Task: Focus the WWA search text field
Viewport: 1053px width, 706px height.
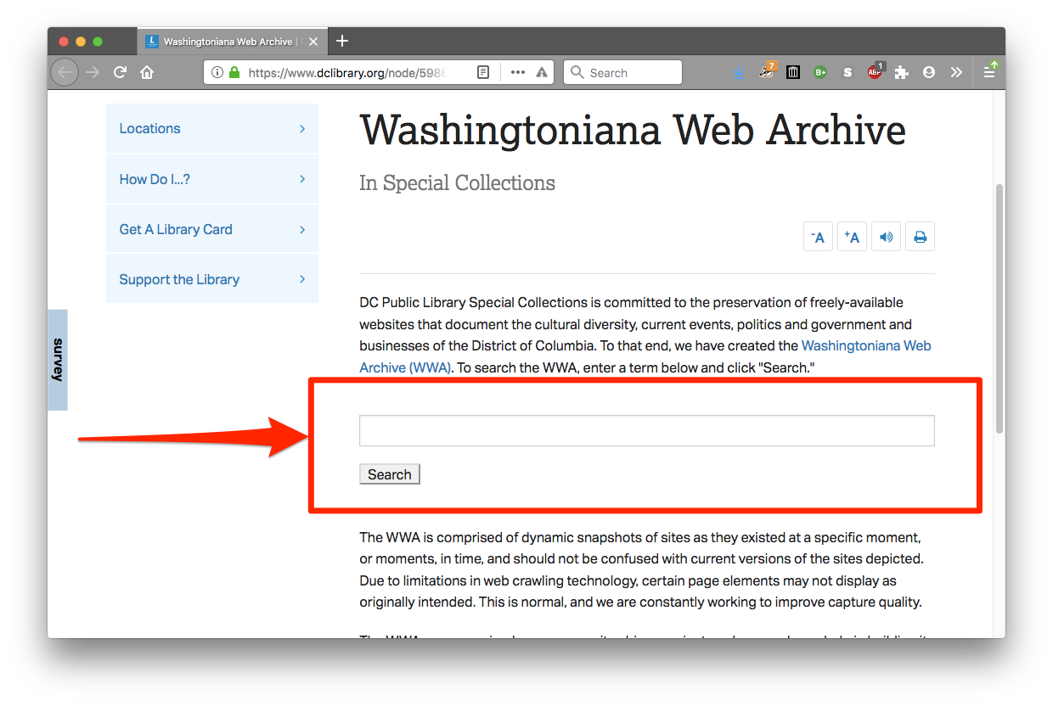Action: 646,430
